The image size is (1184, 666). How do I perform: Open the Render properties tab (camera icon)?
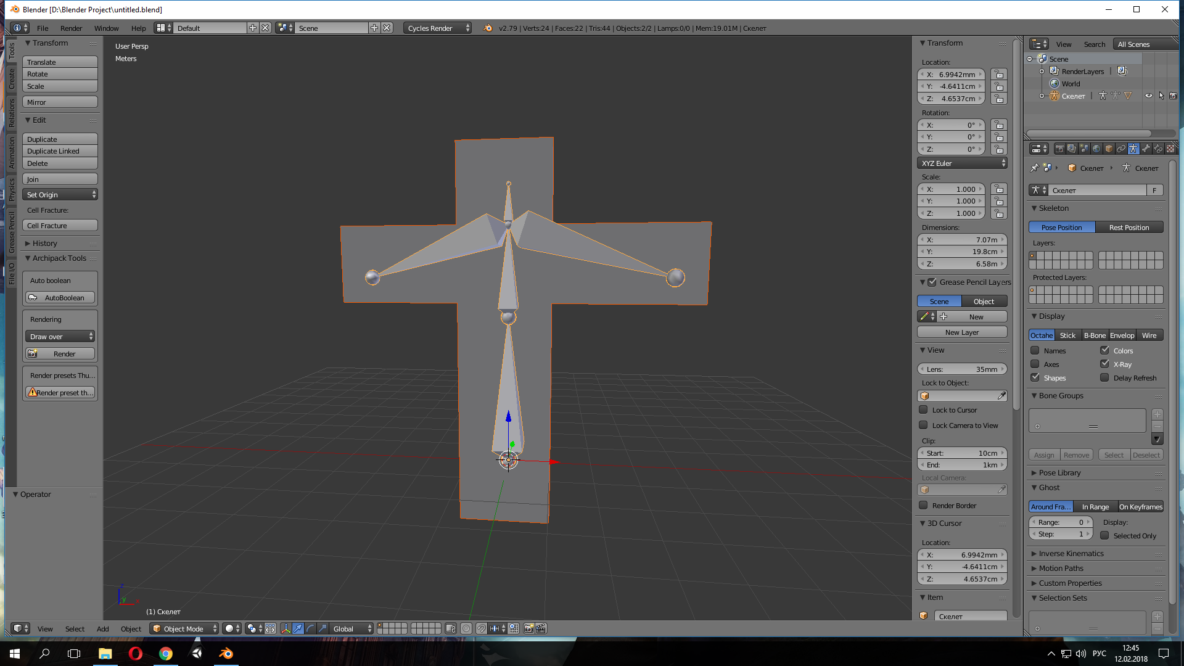click(x=1059, y=149)
